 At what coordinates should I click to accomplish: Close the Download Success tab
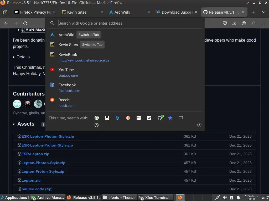(x=196, y=12)
